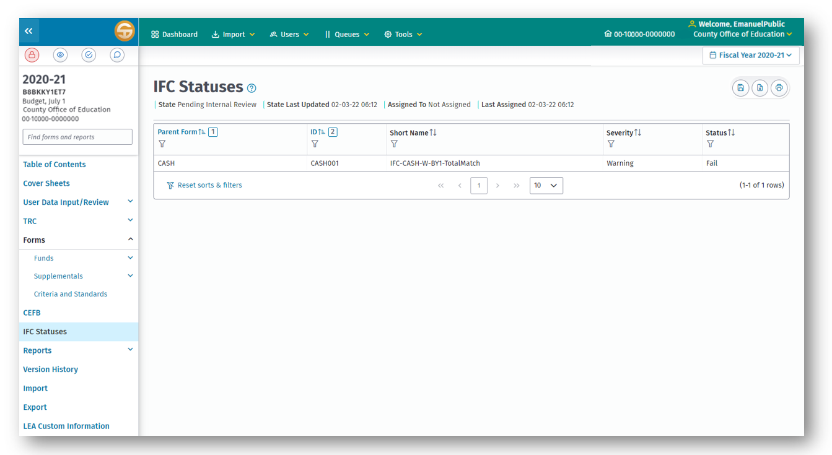This screenshot has width=832, height=455.
Task: Click the circled checkmark icon near the sidebar top
Action: pyautogui.click(x=89, y=54)
